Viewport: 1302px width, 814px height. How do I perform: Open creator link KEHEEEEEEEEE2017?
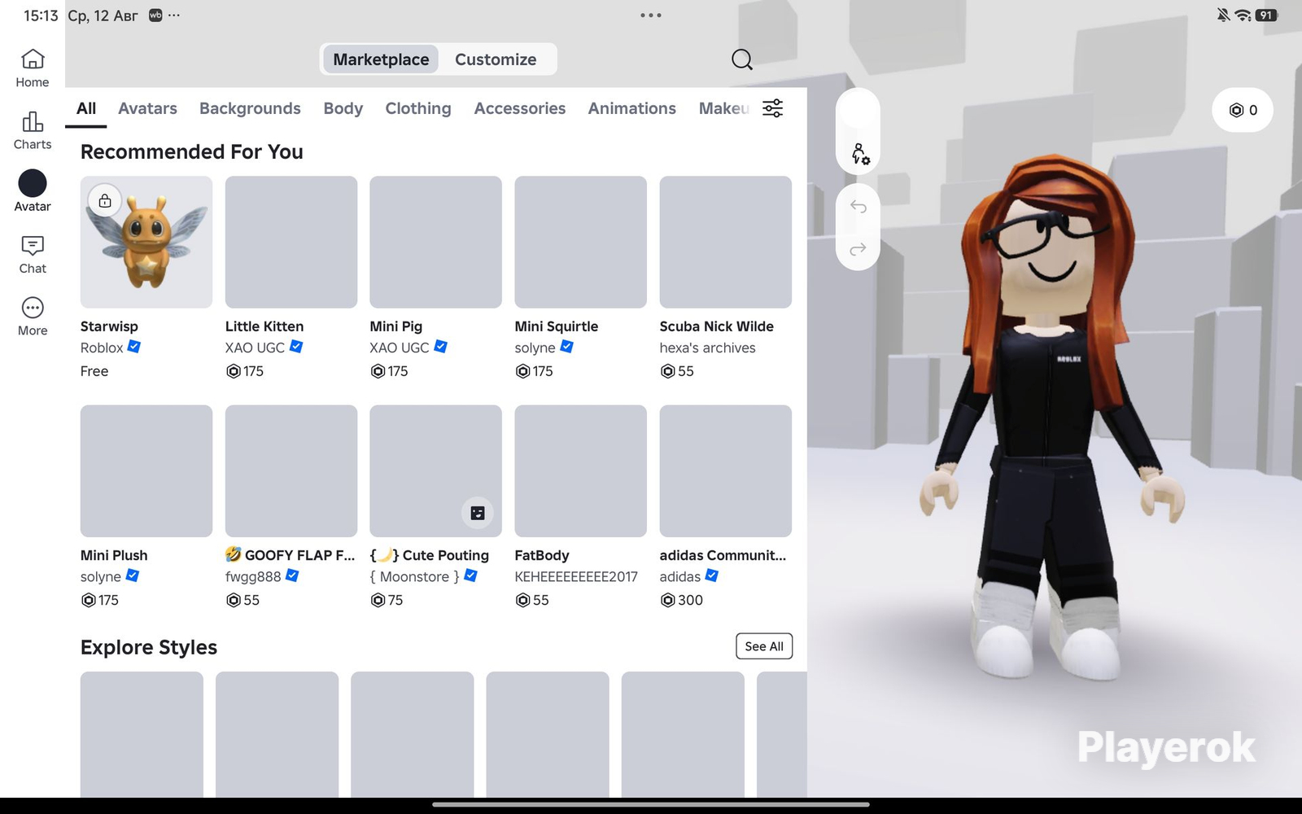click(576, 576)
